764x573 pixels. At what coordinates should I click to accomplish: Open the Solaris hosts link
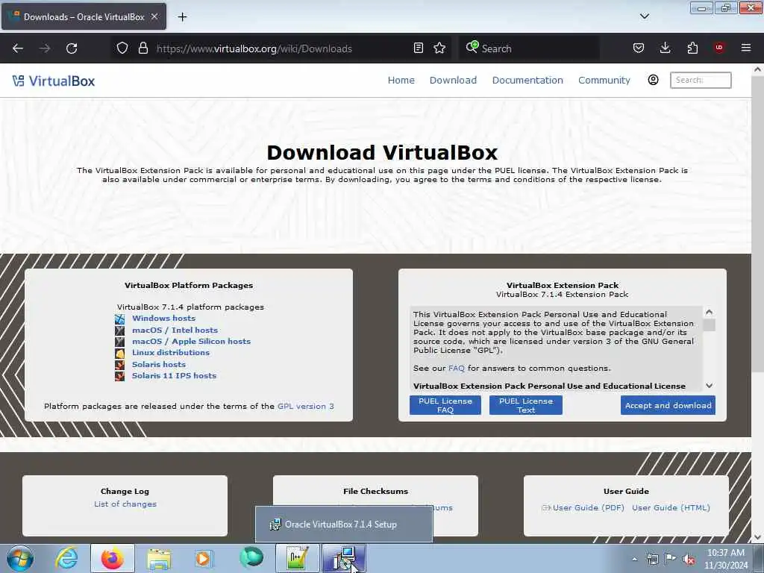coord(159,364)
